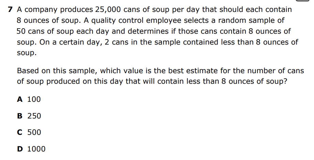
Task: Select answer choice letter C
Action: [20, 132]
